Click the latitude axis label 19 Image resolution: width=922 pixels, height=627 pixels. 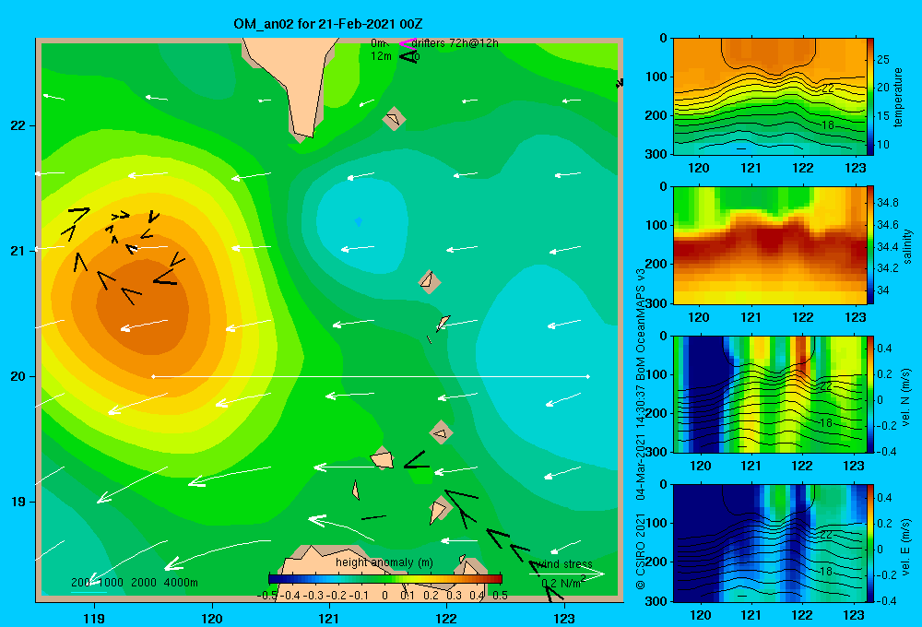pos(18,502)
